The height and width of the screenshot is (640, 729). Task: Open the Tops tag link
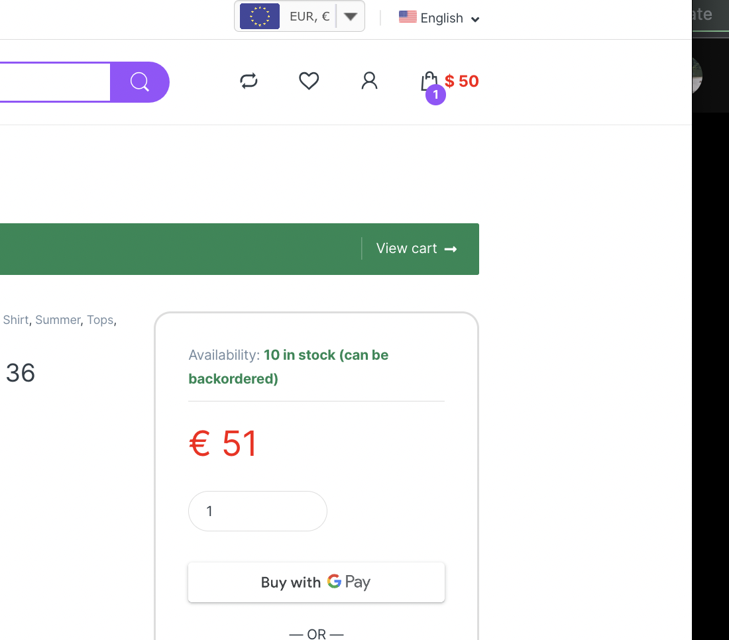pyautogui.click(x=100, y=320)
